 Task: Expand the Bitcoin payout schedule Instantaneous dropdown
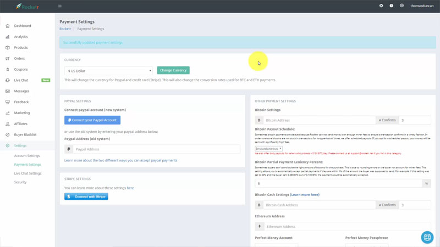coord(268,149)
